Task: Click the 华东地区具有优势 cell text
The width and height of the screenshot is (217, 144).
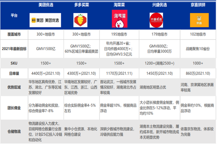Action: pyautogui.click(x=45, y=87)
